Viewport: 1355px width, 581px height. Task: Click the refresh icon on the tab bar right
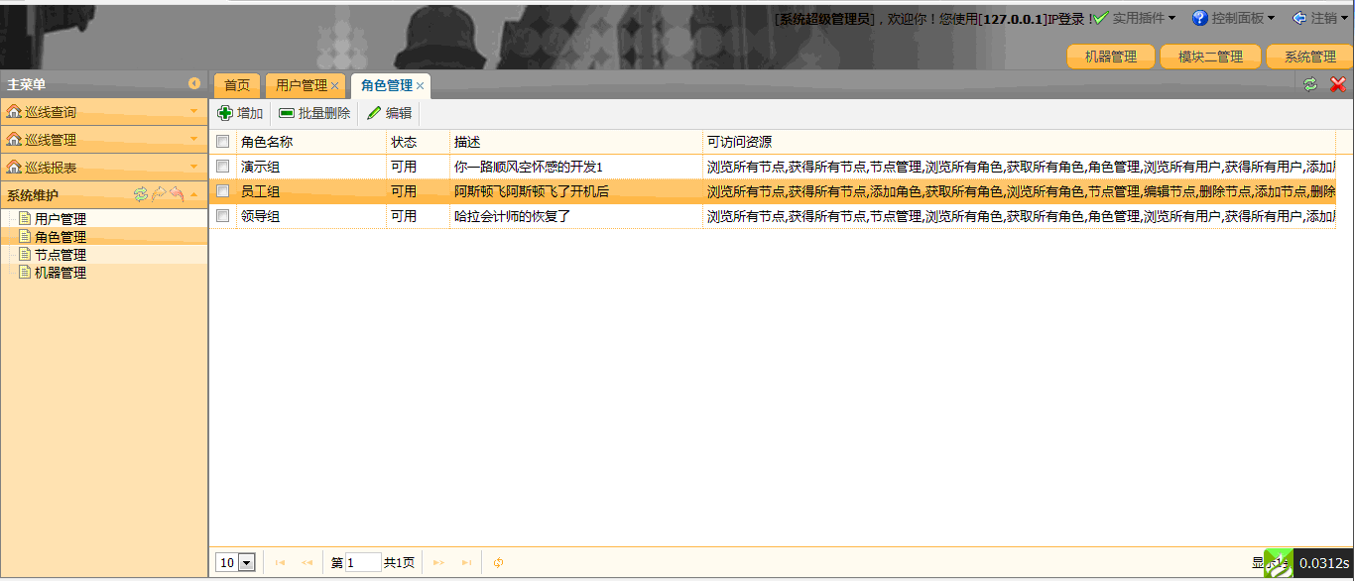[x=1310, y=84]
